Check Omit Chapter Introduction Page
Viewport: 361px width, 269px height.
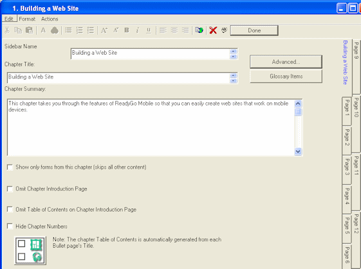pyautogui.click(x=10, y=189)
